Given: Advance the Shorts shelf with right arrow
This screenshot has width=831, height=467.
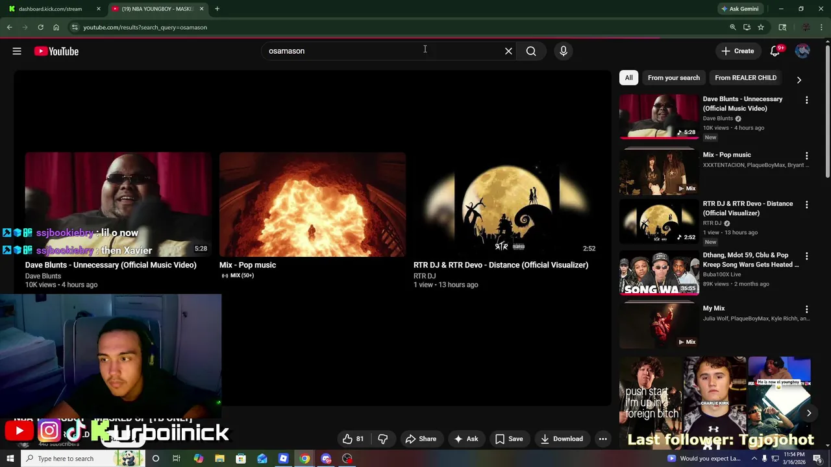Looking at the screenshot, I should [809, 413].
